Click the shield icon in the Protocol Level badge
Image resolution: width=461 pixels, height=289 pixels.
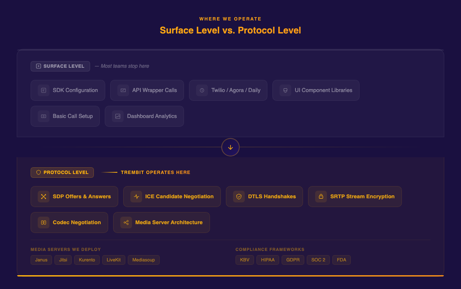(39, 172)
